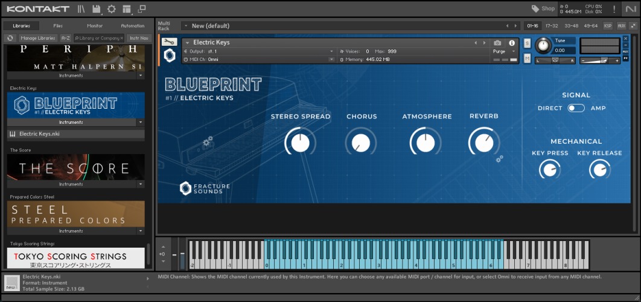Click the panic exclamation mark icon
641x302 pixels.
coord(614,9)
